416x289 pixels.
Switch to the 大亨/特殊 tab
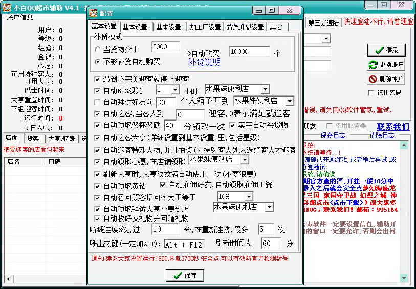(62, 138)
